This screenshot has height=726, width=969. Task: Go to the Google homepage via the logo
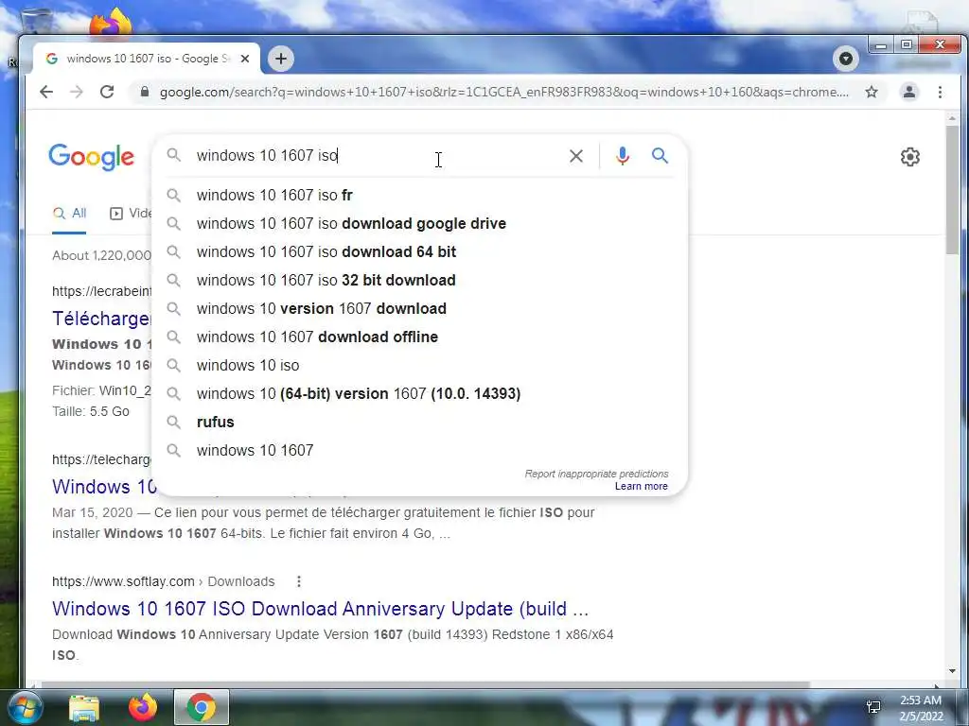click(92, 157)
